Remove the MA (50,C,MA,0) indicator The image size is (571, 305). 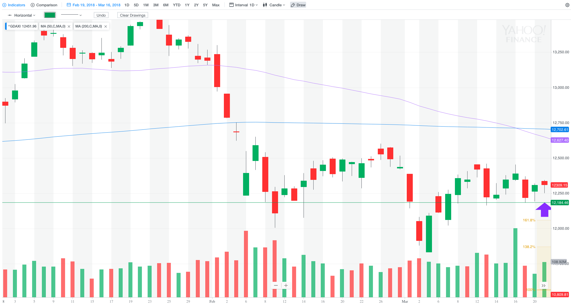click(69, 26)
